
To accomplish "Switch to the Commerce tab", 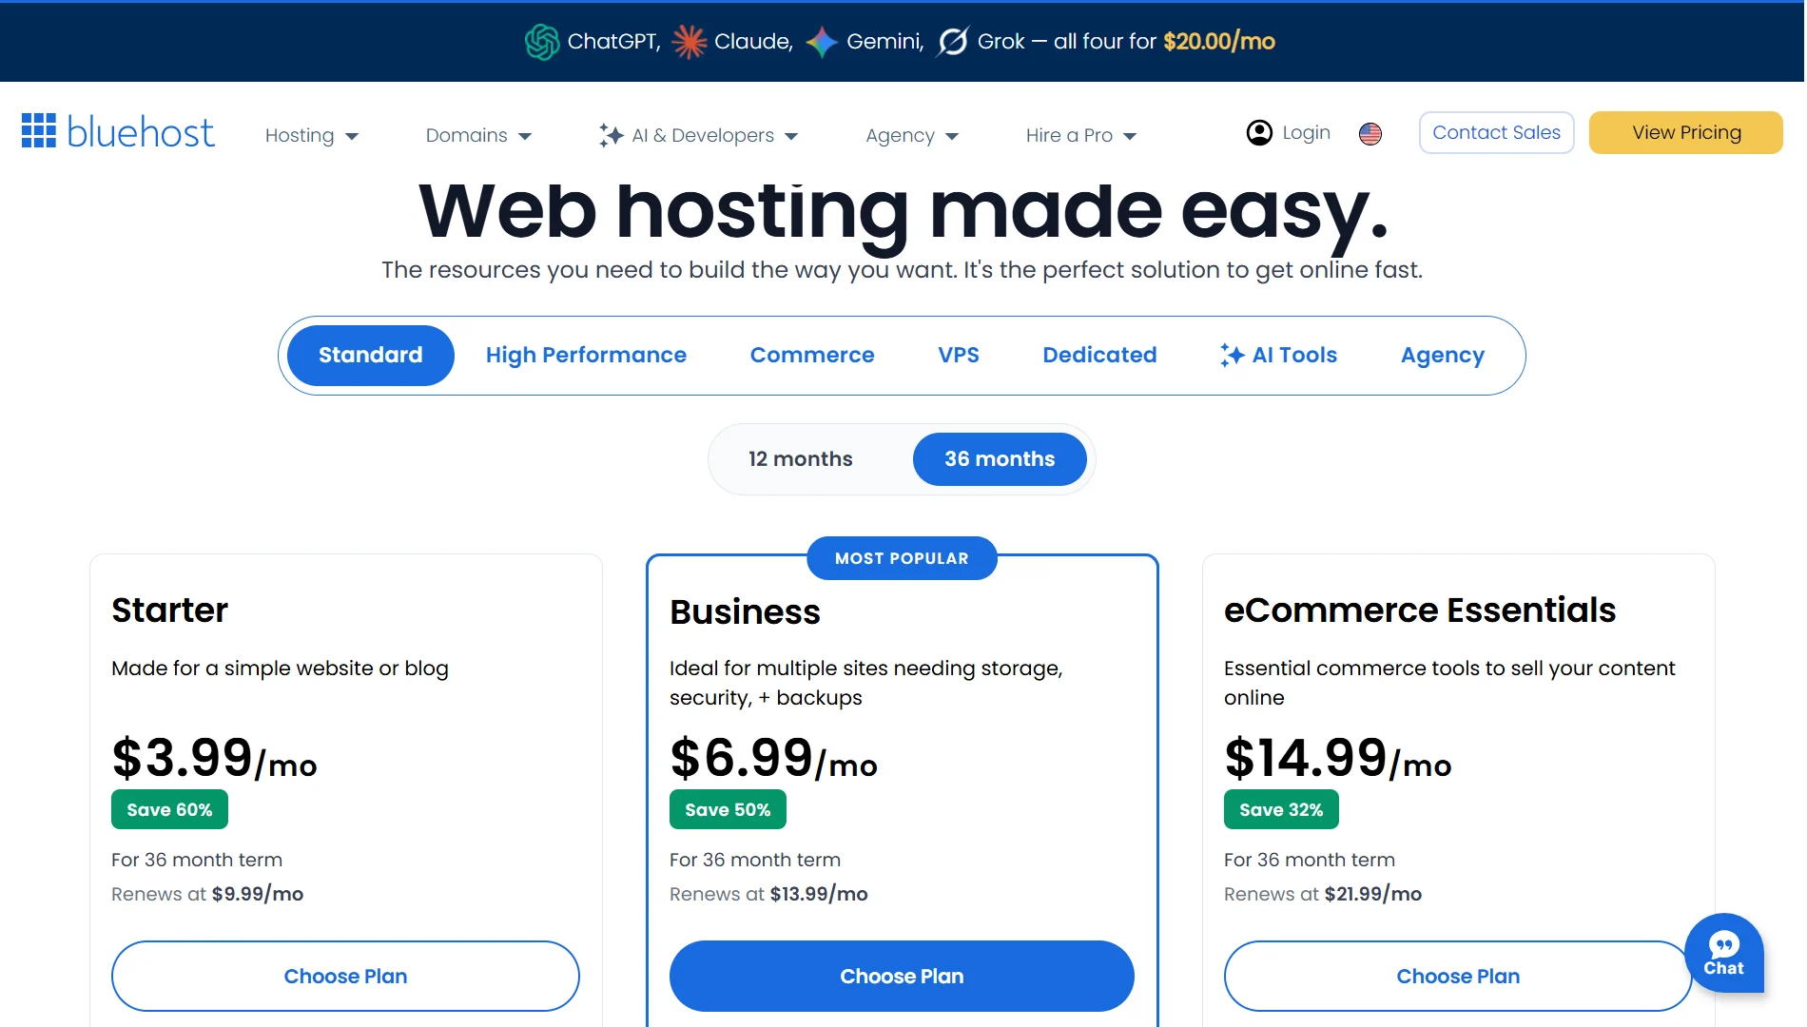I will 812,356.
